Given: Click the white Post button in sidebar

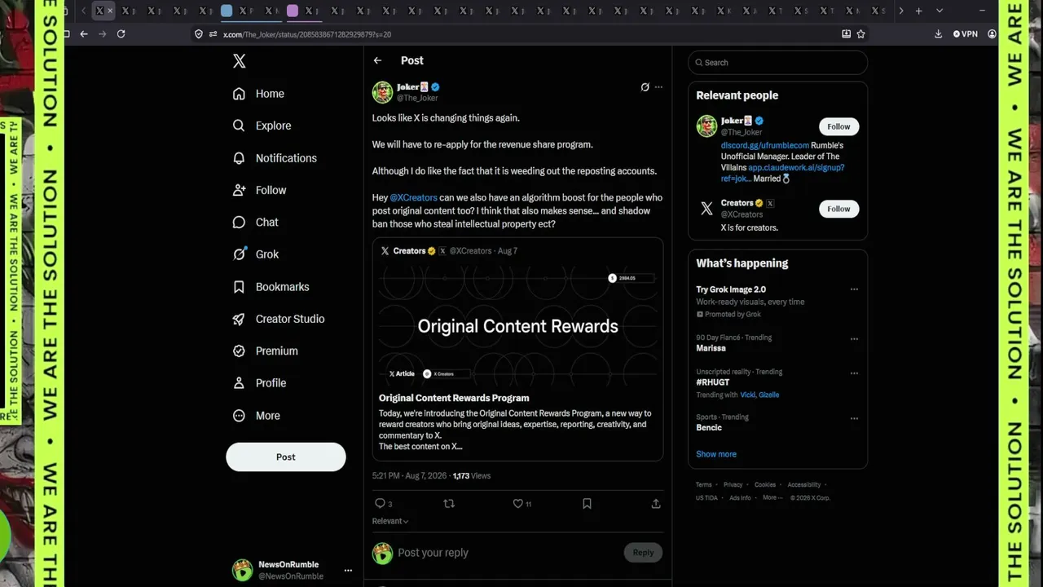Looking at the screenshot, I should pyautogui.click(x=286, y=457).
